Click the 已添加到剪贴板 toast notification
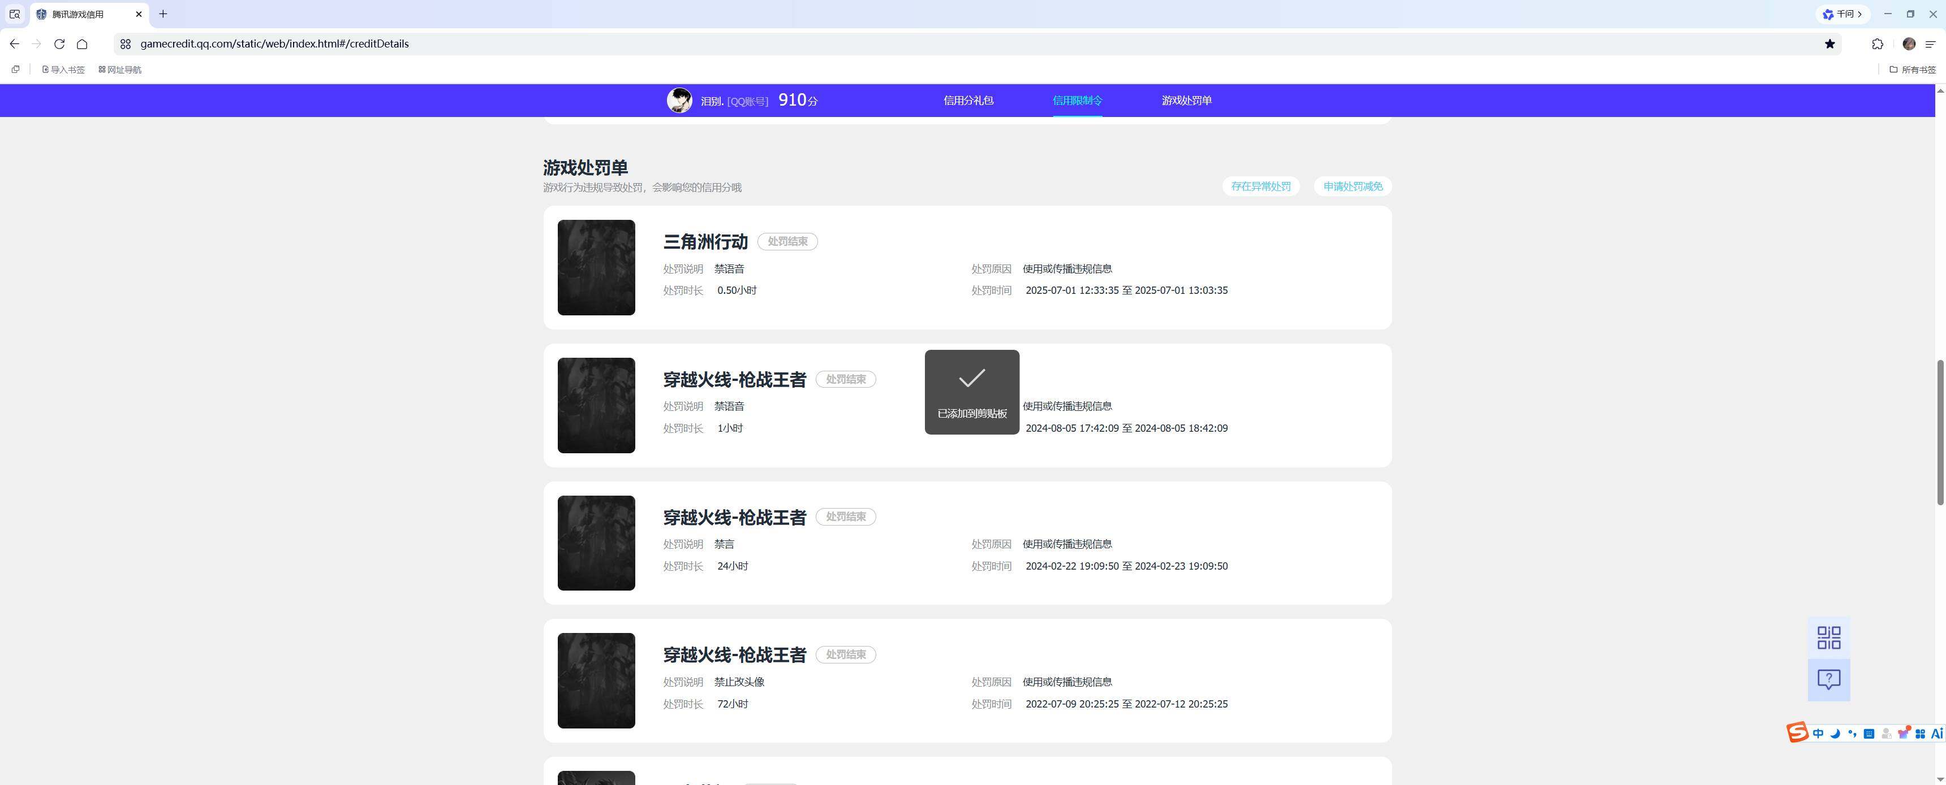 971,392
